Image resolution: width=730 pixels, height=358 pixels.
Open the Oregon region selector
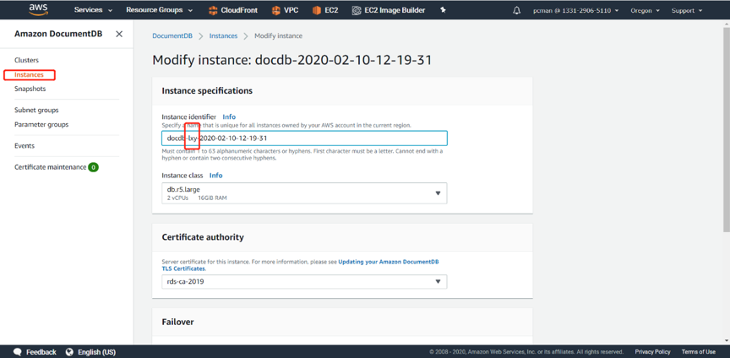(645, 10)
